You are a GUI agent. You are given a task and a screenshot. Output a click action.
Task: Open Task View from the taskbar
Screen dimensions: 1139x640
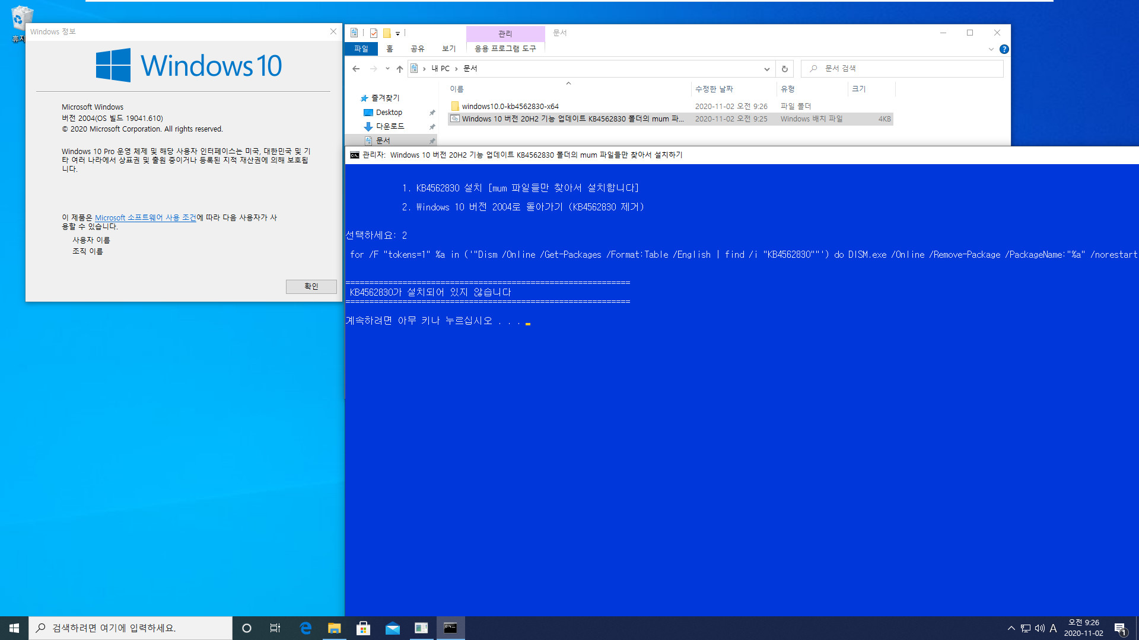(275, 628)
